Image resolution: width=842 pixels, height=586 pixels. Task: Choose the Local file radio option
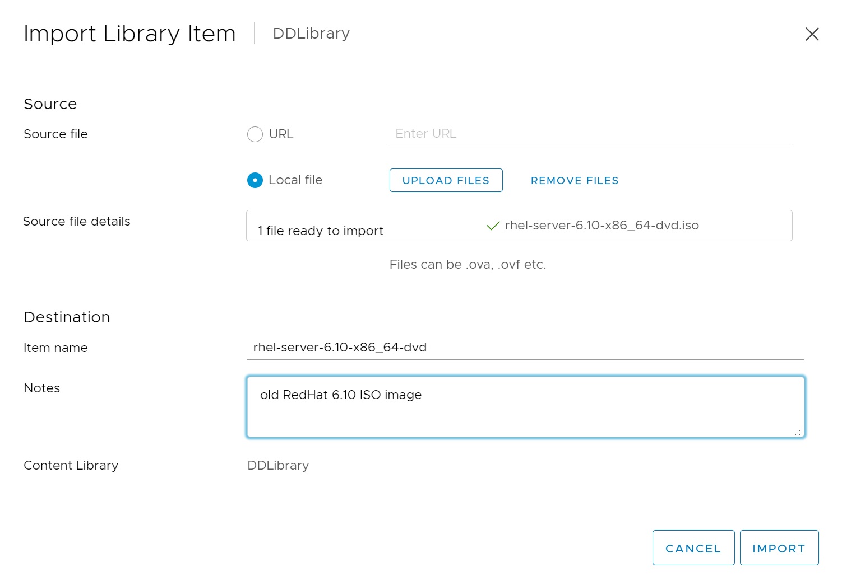pyautogui.click(x=255, y=180)
